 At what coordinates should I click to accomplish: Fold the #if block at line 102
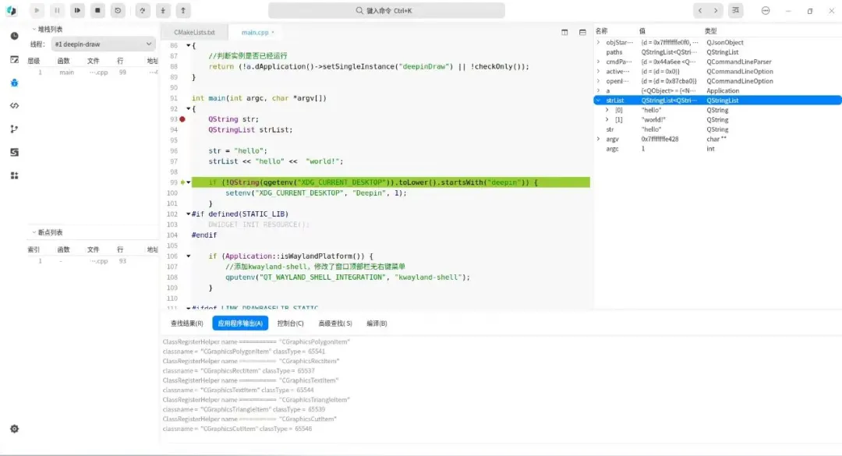pos(189,214)
